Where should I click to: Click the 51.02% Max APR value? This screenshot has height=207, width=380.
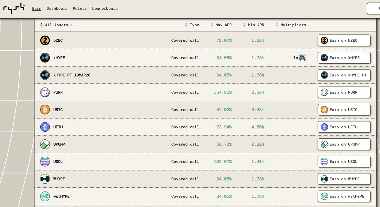pos(224,110)
